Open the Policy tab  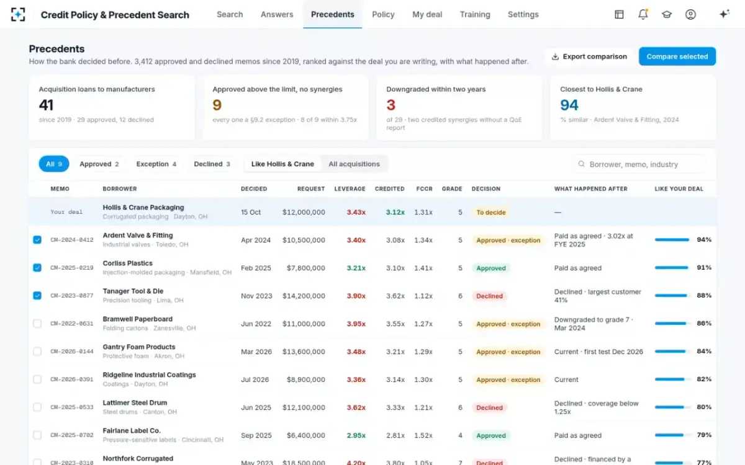(383, 14)
